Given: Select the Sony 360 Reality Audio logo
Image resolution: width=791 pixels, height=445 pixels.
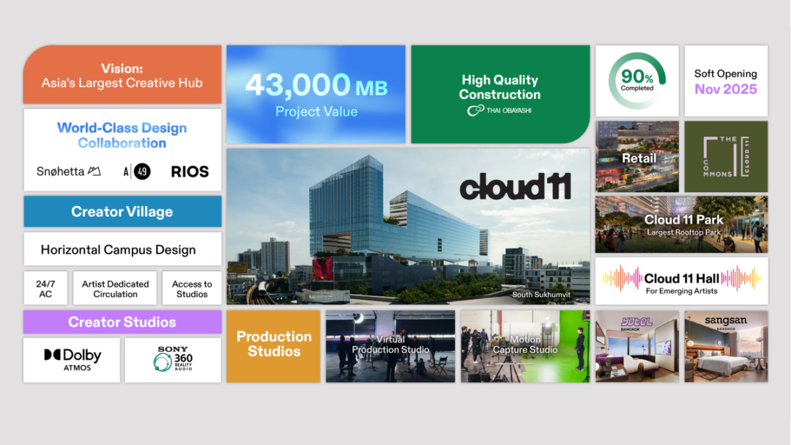Looking at the screenshot, I should [173, 359].
